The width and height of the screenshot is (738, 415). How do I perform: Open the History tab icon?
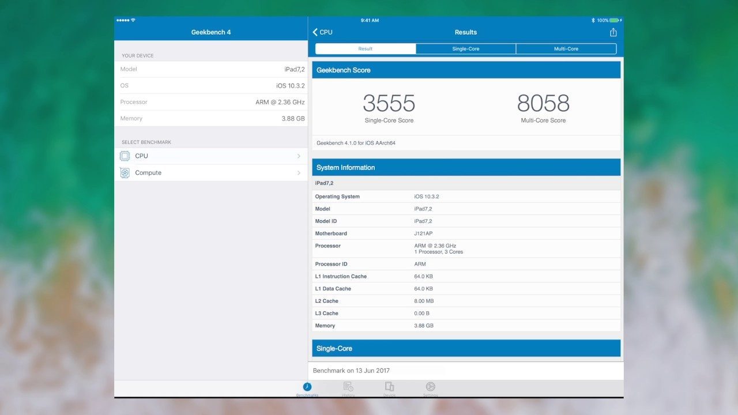coord(348,387)
